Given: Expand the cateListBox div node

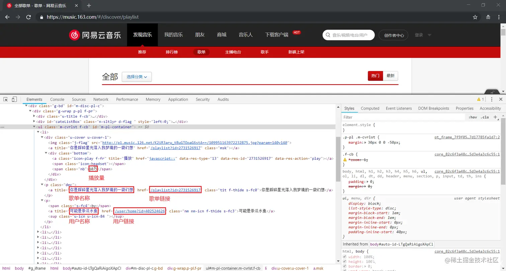Looking at the screenshot, I should pos(34,122).
